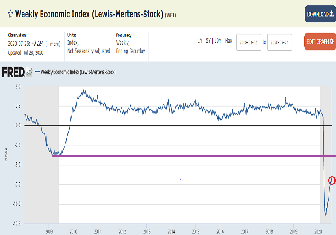Image resolution: width=336 pixels, height=235 pixels.
Task: Select the 5Y time range
Action: pyautogui.click(x=209, y=41)
